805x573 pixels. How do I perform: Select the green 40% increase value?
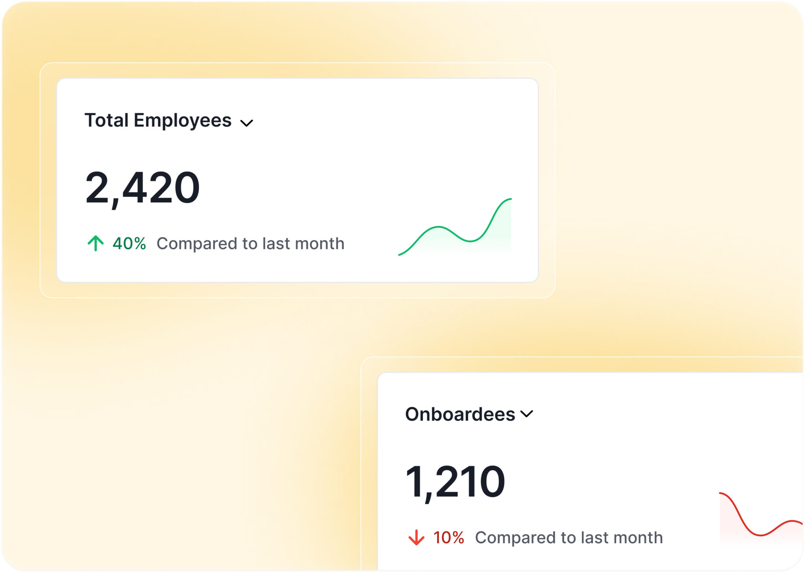point(129,244)
